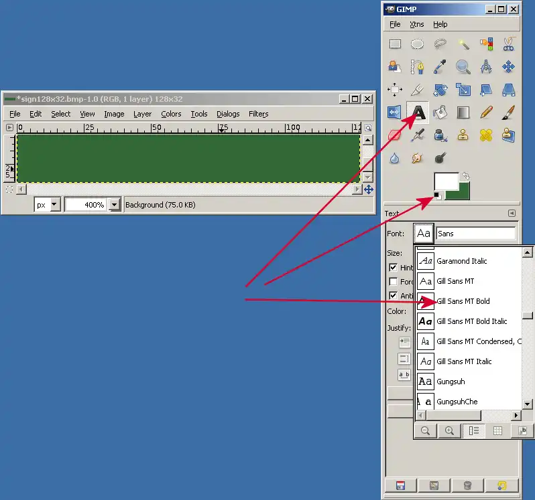Choose Gill Sans MT Bold font
The width and height of the screenshot is (535, 500).
point(463,301)
